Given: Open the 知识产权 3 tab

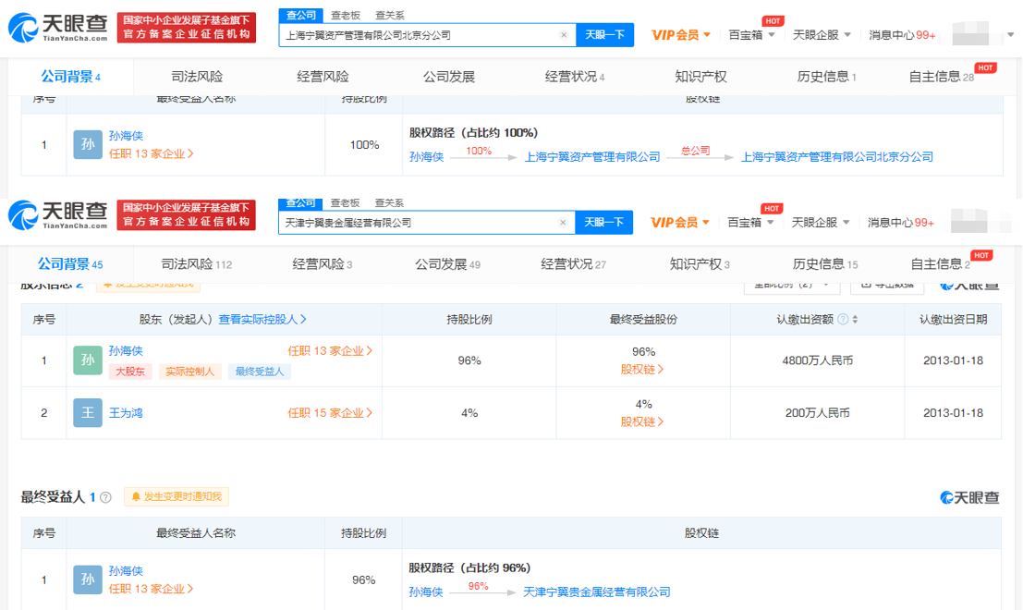Looking at the screenshot, I should [x=700, y=264].
